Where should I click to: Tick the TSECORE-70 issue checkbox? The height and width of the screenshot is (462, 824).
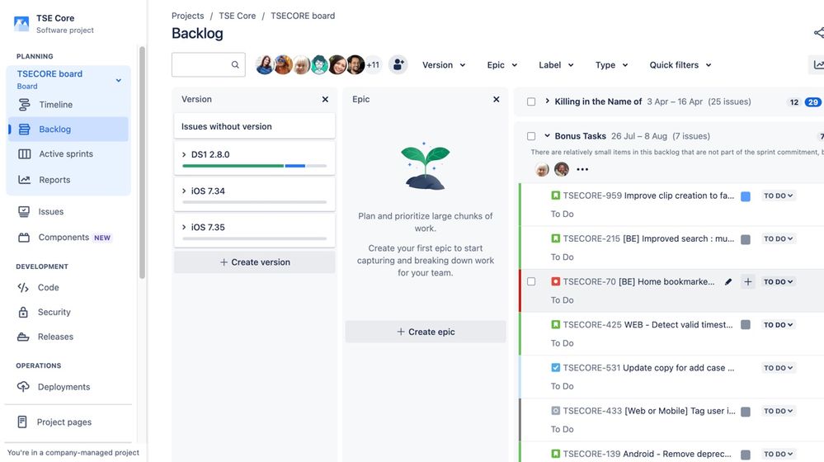(531, 281)
